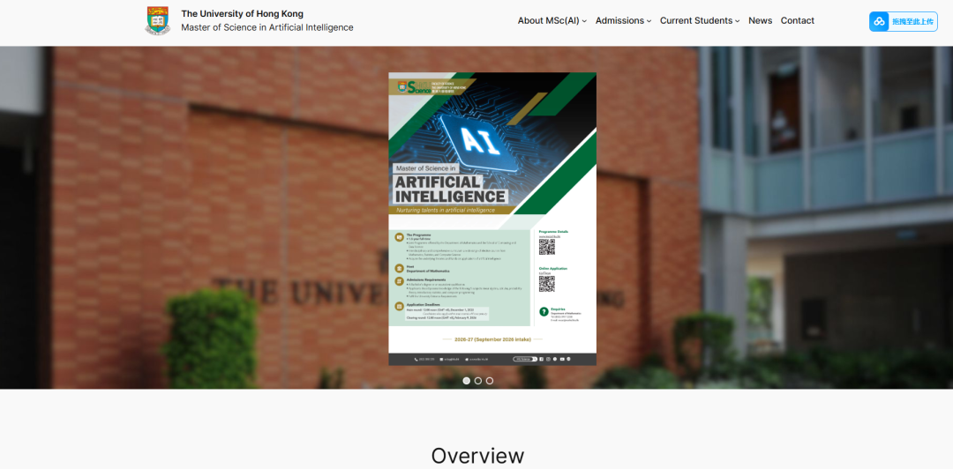Select the first carousel slide dot
Screen dimensions: 953x469
(467, 381)
